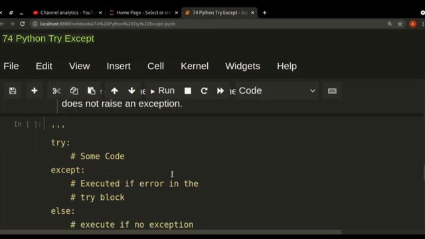Screen dimensions: 425x239
Task: Move the selected cell down arrow
Action: tap(131, 91)
